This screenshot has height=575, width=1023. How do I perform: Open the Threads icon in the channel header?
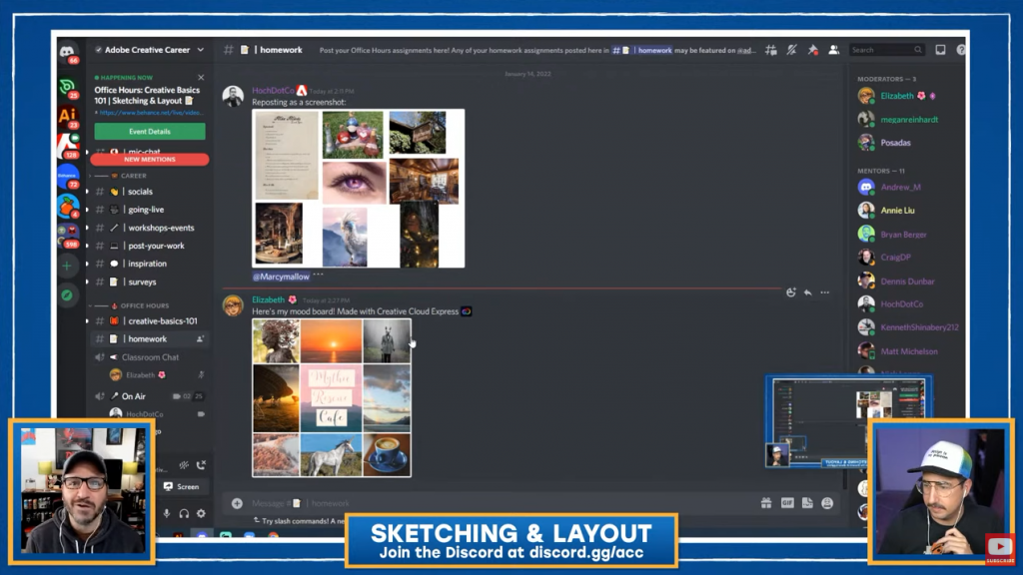click(x=770, y=50)
